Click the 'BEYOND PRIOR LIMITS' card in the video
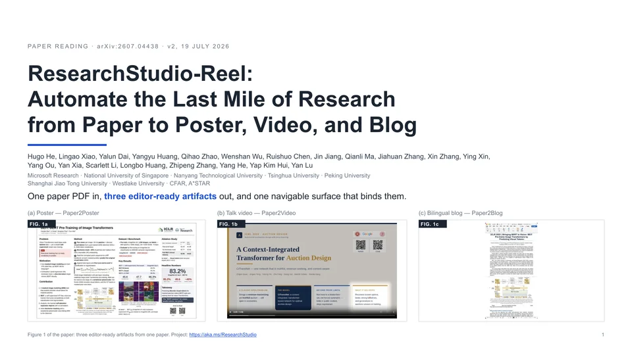The width and height of the screenshot is (632, 355). 332,297
